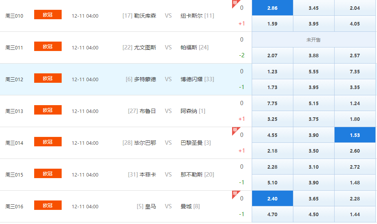Open team page for 博德闪耀

point(191,79)
